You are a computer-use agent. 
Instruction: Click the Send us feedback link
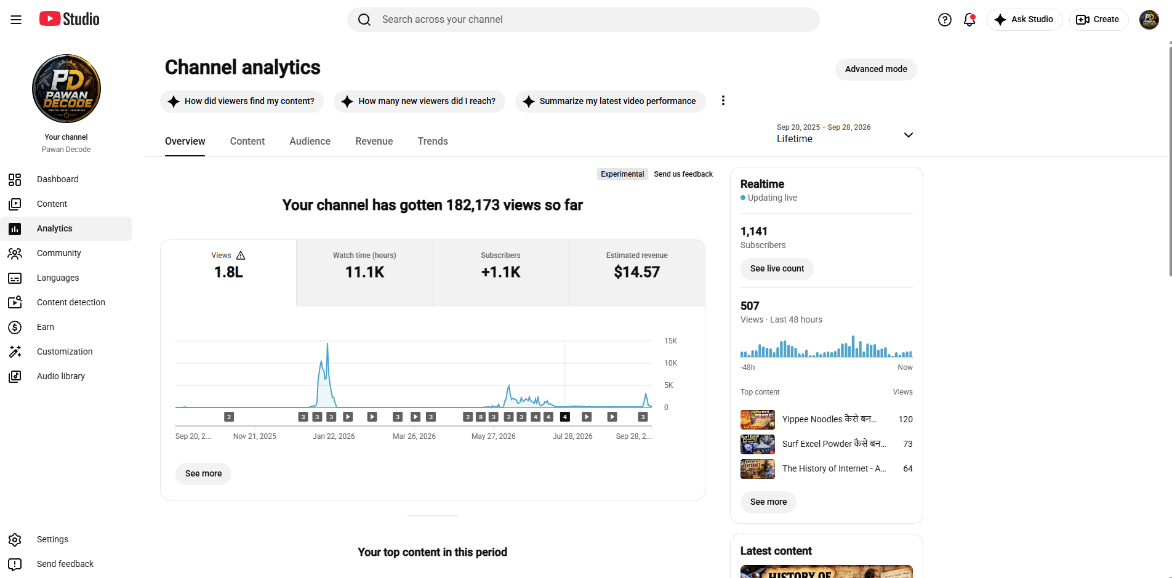683,174
